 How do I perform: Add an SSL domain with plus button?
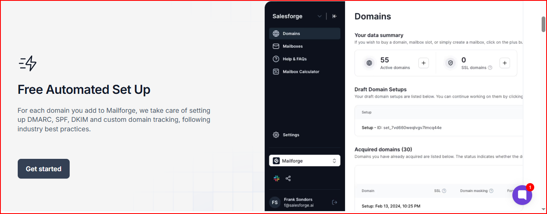pyautogui.click(x=505, y=63)
